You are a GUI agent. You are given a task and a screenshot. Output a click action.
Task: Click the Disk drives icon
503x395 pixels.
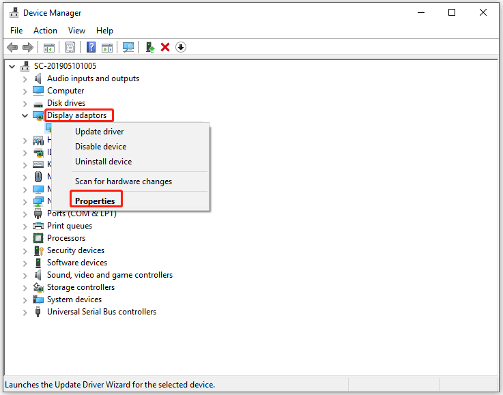click(38, 104)
